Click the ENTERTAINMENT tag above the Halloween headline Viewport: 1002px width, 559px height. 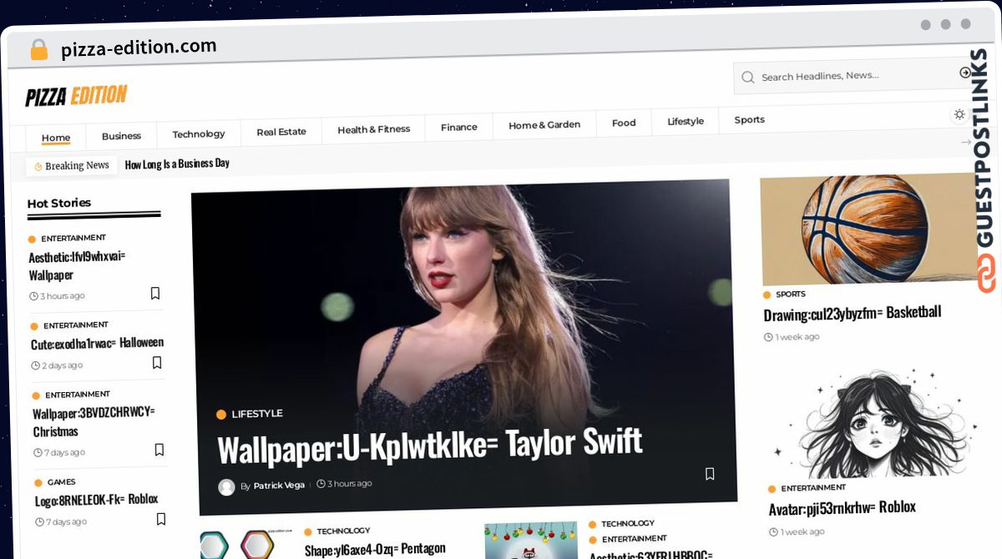click(x=76, y=325)
